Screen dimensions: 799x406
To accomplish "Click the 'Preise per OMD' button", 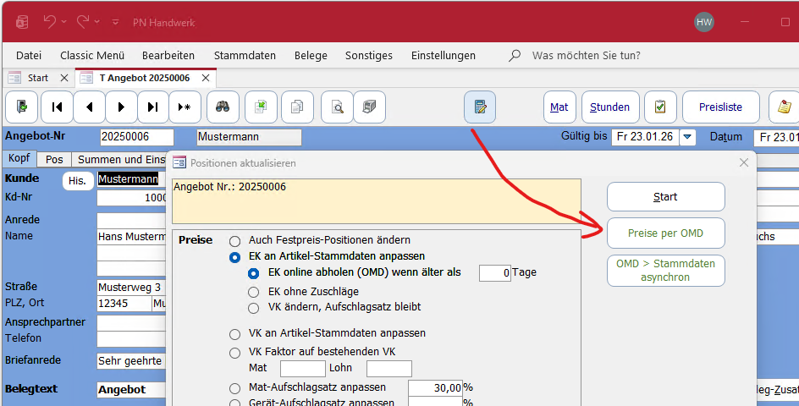I will point(665,233).
